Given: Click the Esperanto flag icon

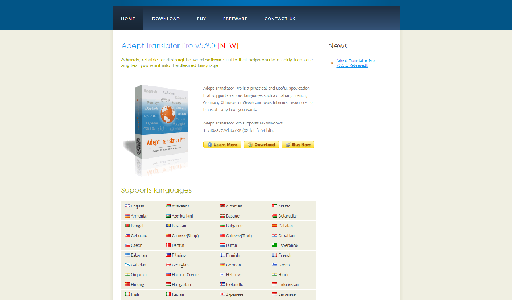Looking at the screenshot, I should pos(274,245).
